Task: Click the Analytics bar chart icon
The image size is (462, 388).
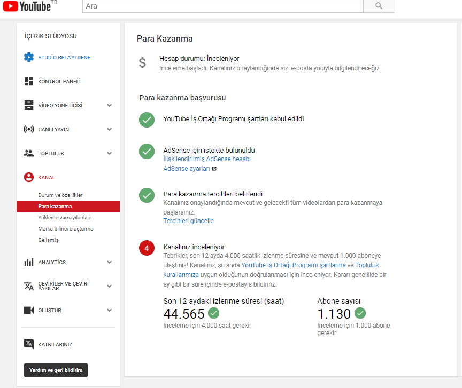Action: [x=28, y=262]
